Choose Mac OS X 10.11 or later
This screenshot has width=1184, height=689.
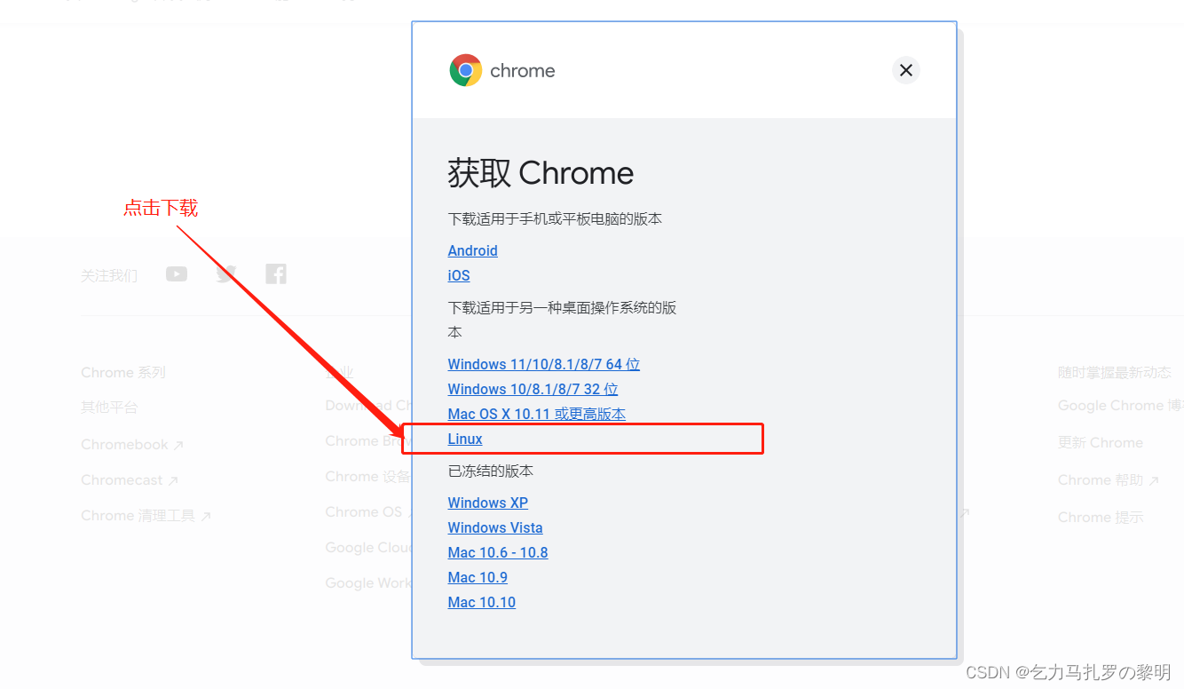[537, 414]
